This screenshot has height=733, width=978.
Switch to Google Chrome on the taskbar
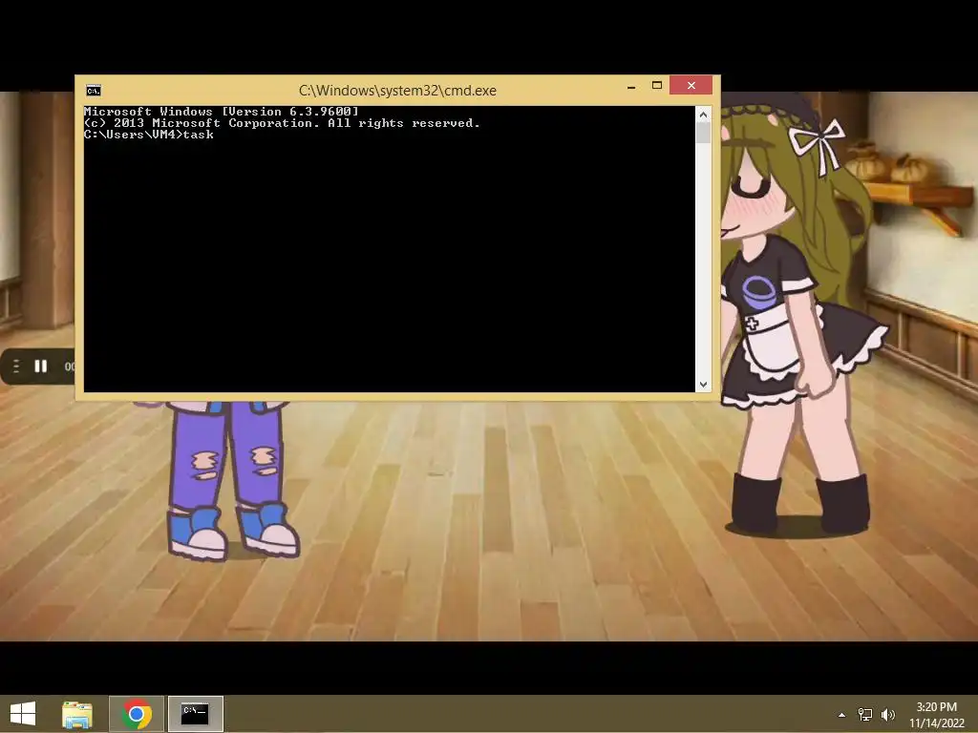point(137,714)
